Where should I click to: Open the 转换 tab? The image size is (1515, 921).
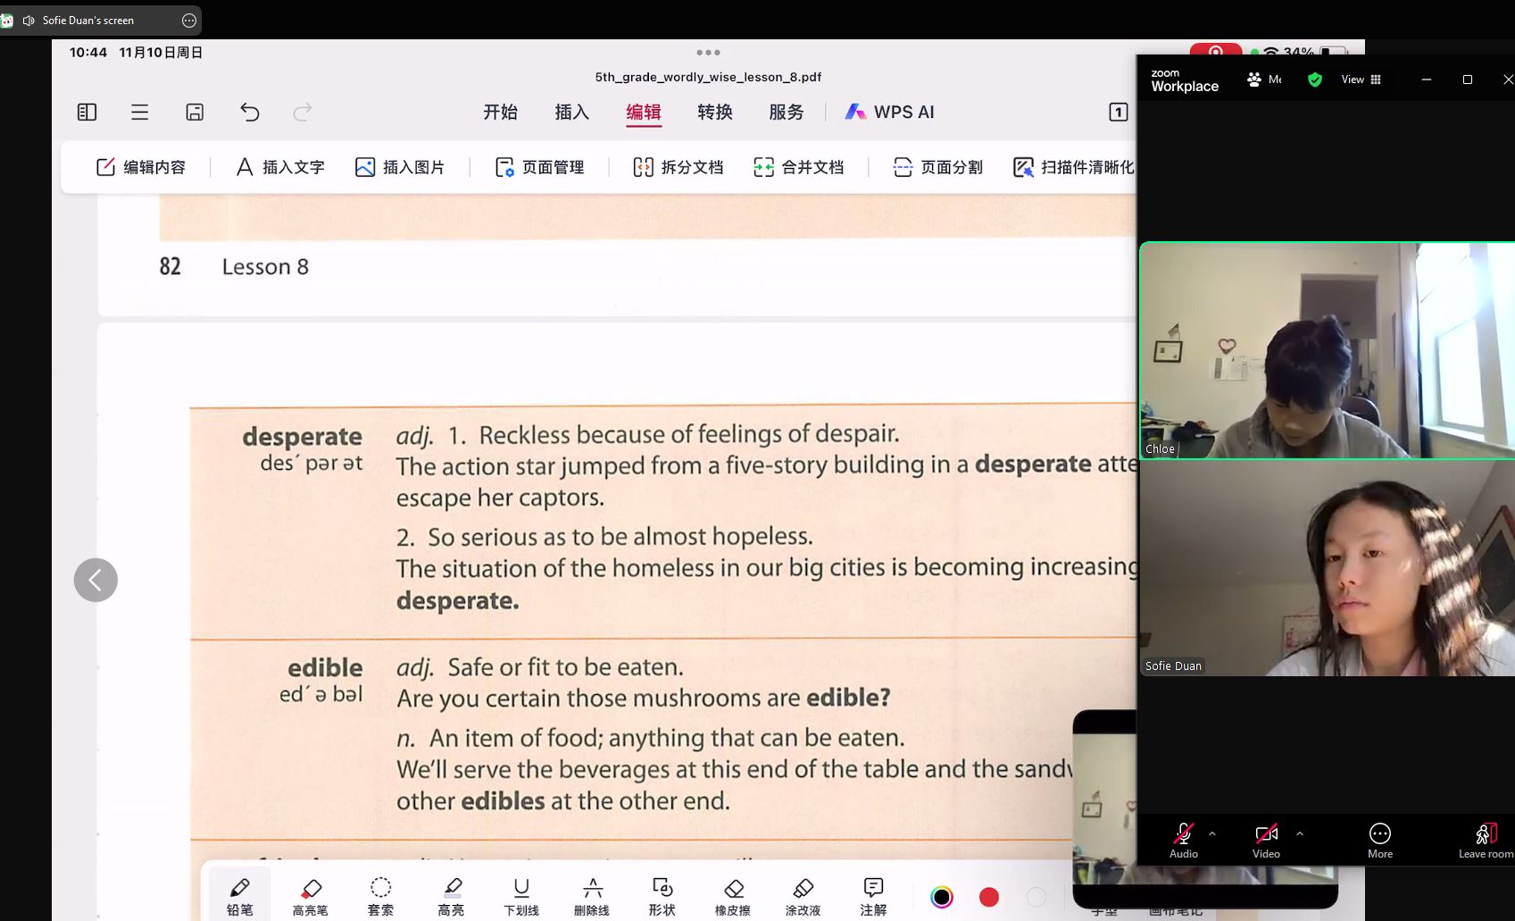pos(715,112)
